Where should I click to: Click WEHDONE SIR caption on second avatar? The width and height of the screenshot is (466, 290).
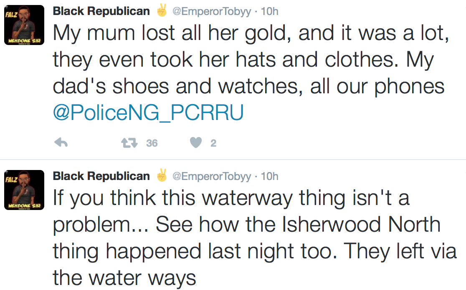[24, 205]
